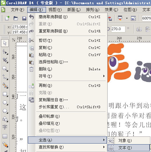Image resolution: width=151 pixels, height=152 pixels.
Task: Choose 复制属性自(M)...
Action: (67, 100)
